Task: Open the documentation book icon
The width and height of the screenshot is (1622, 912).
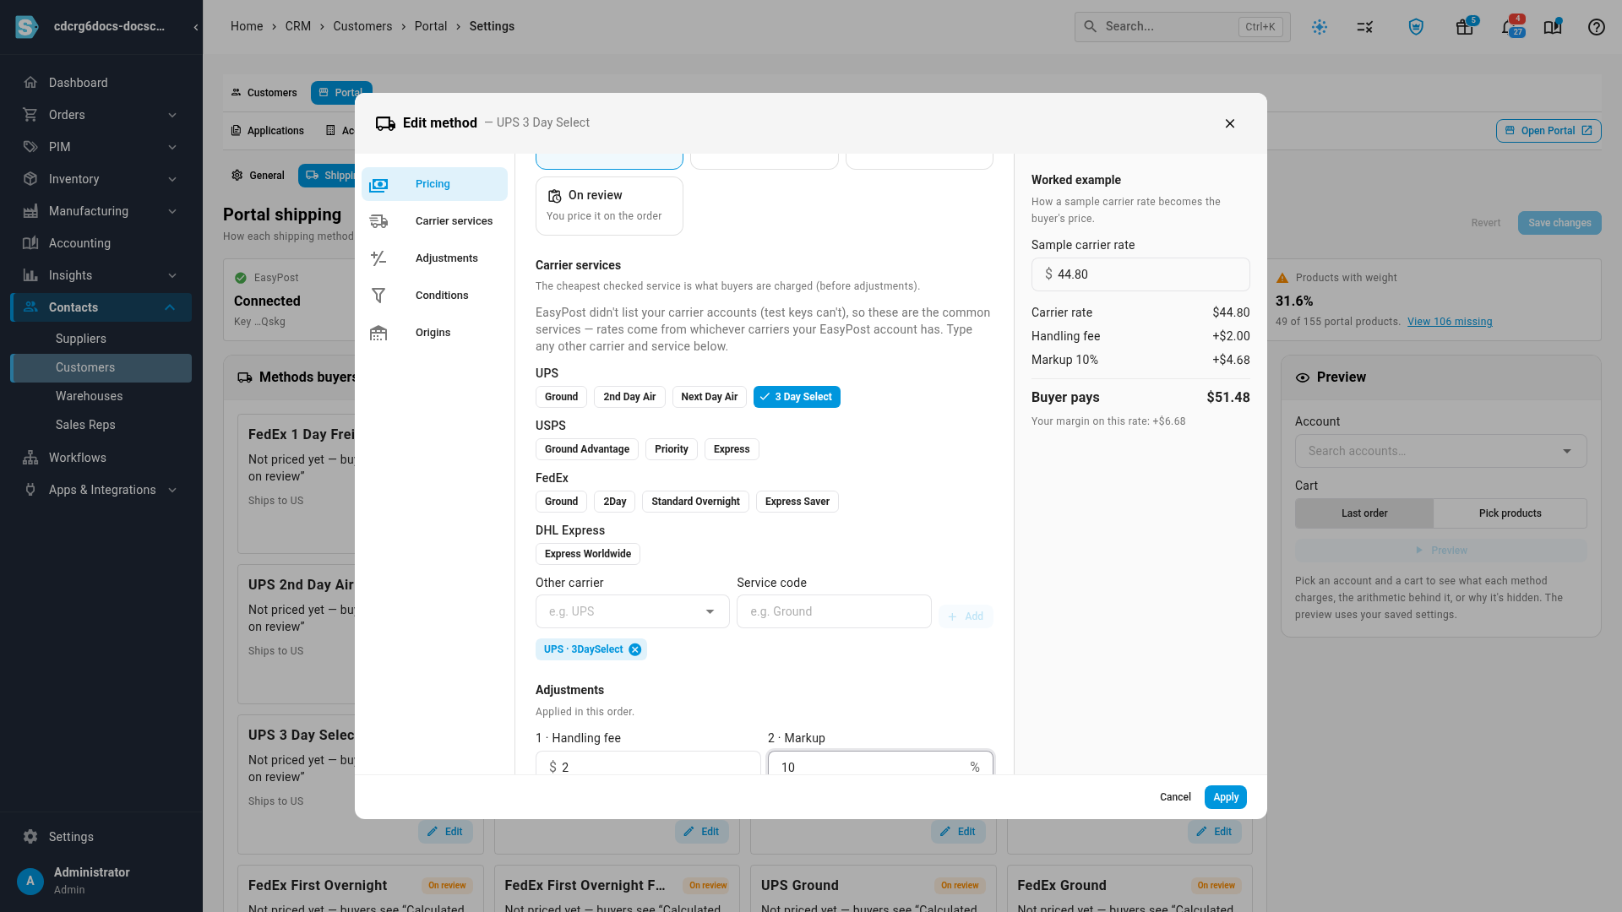Action: 1553,27
